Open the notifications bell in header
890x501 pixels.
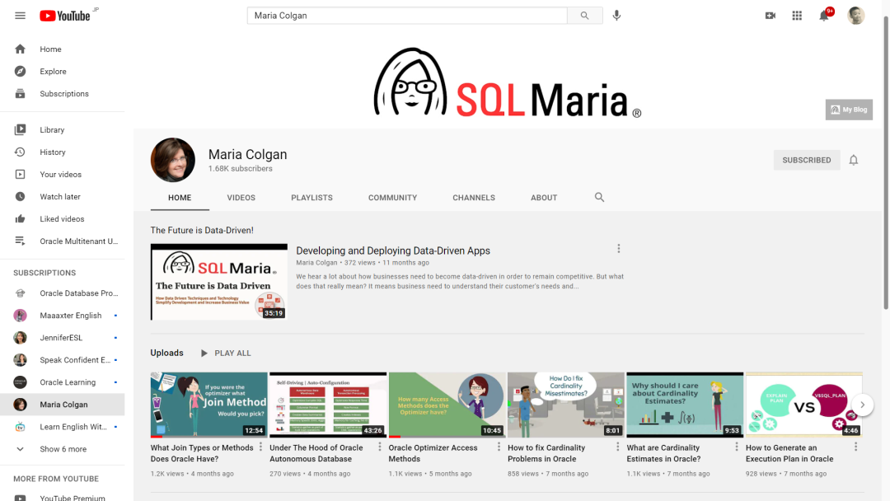824,16
